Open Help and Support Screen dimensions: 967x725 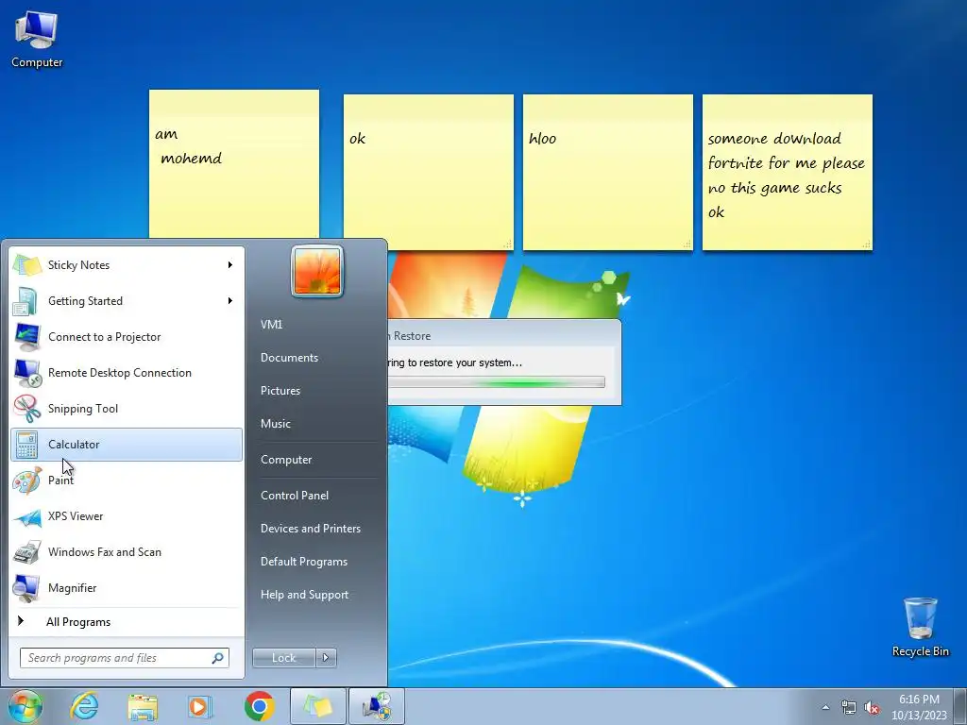[x=304, y=595]
